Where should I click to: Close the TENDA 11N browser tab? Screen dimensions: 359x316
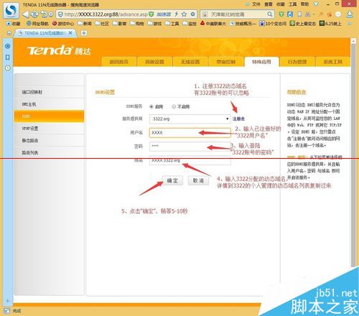(x=70, y=33)
